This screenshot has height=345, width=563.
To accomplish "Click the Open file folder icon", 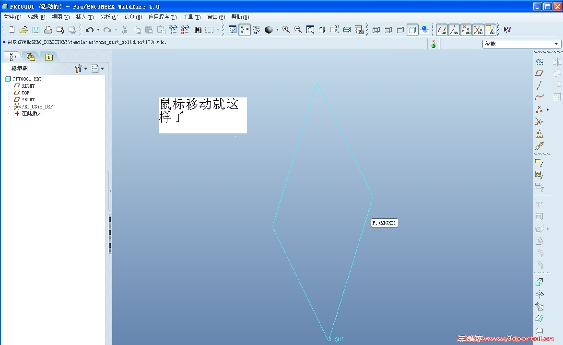I will 23,30.
